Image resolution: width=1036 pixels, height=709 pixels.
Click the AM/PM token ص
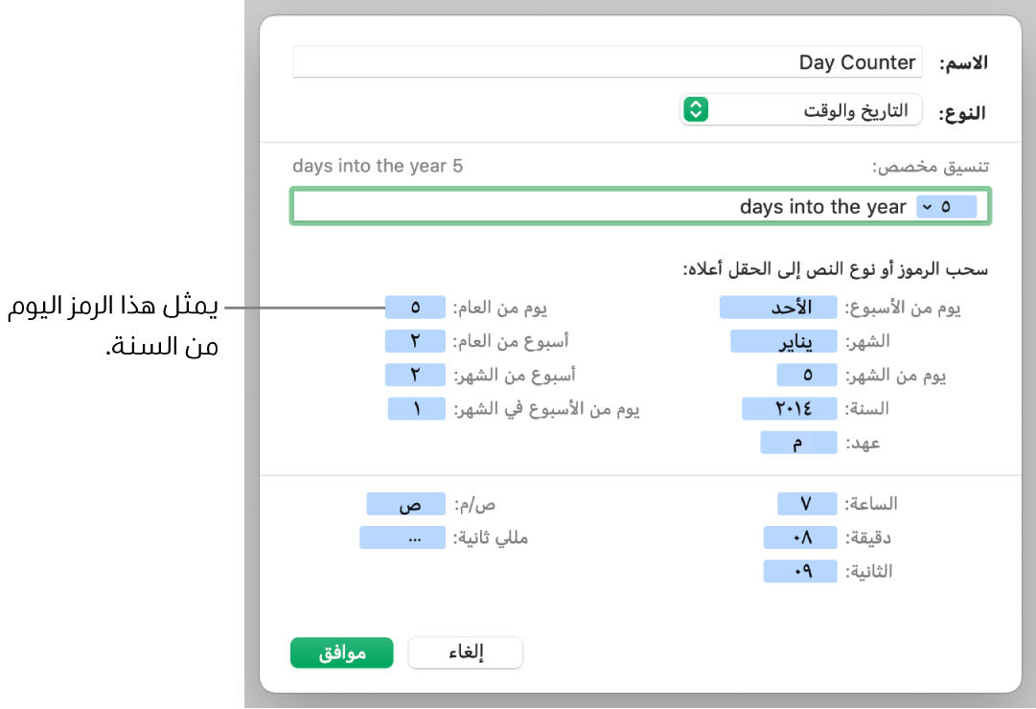405,503
